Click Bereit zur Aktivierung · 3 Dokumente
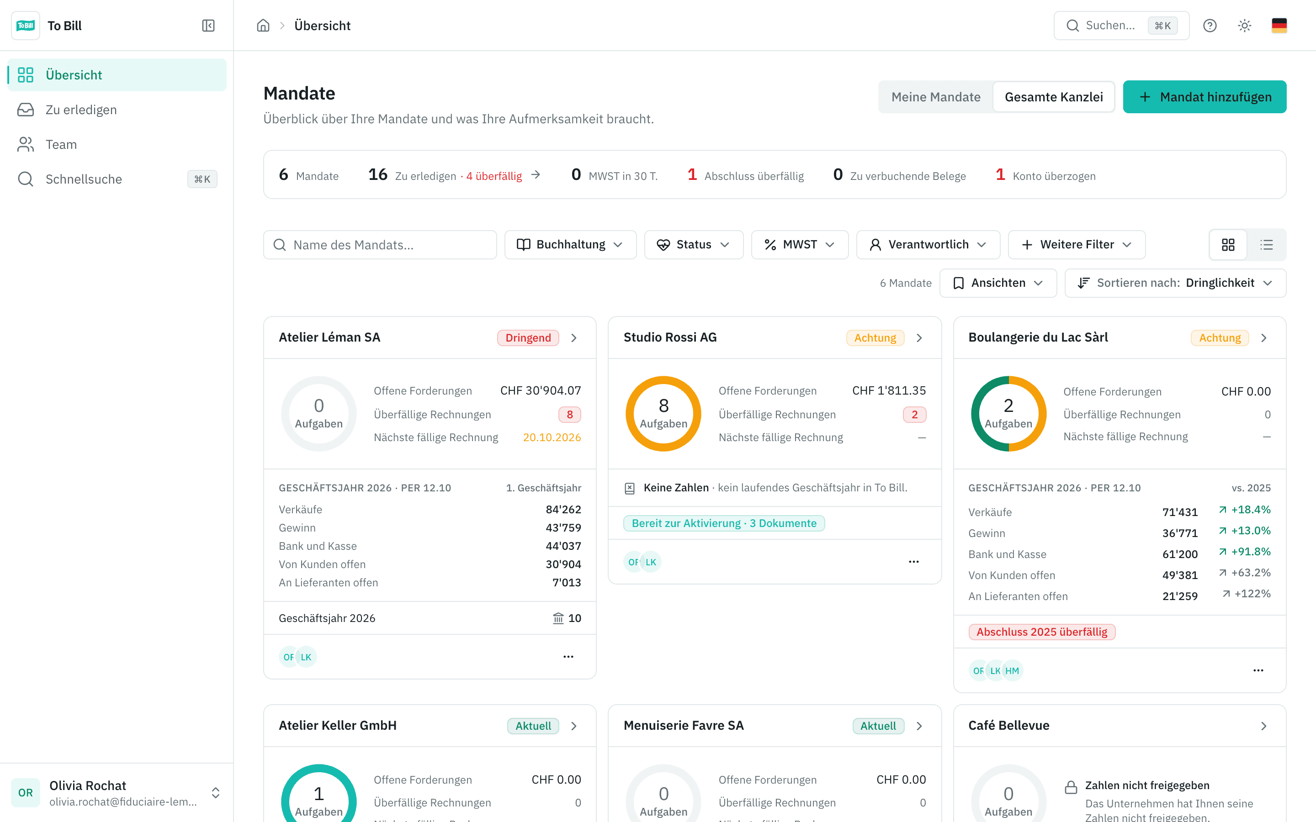 click(724, 523)
